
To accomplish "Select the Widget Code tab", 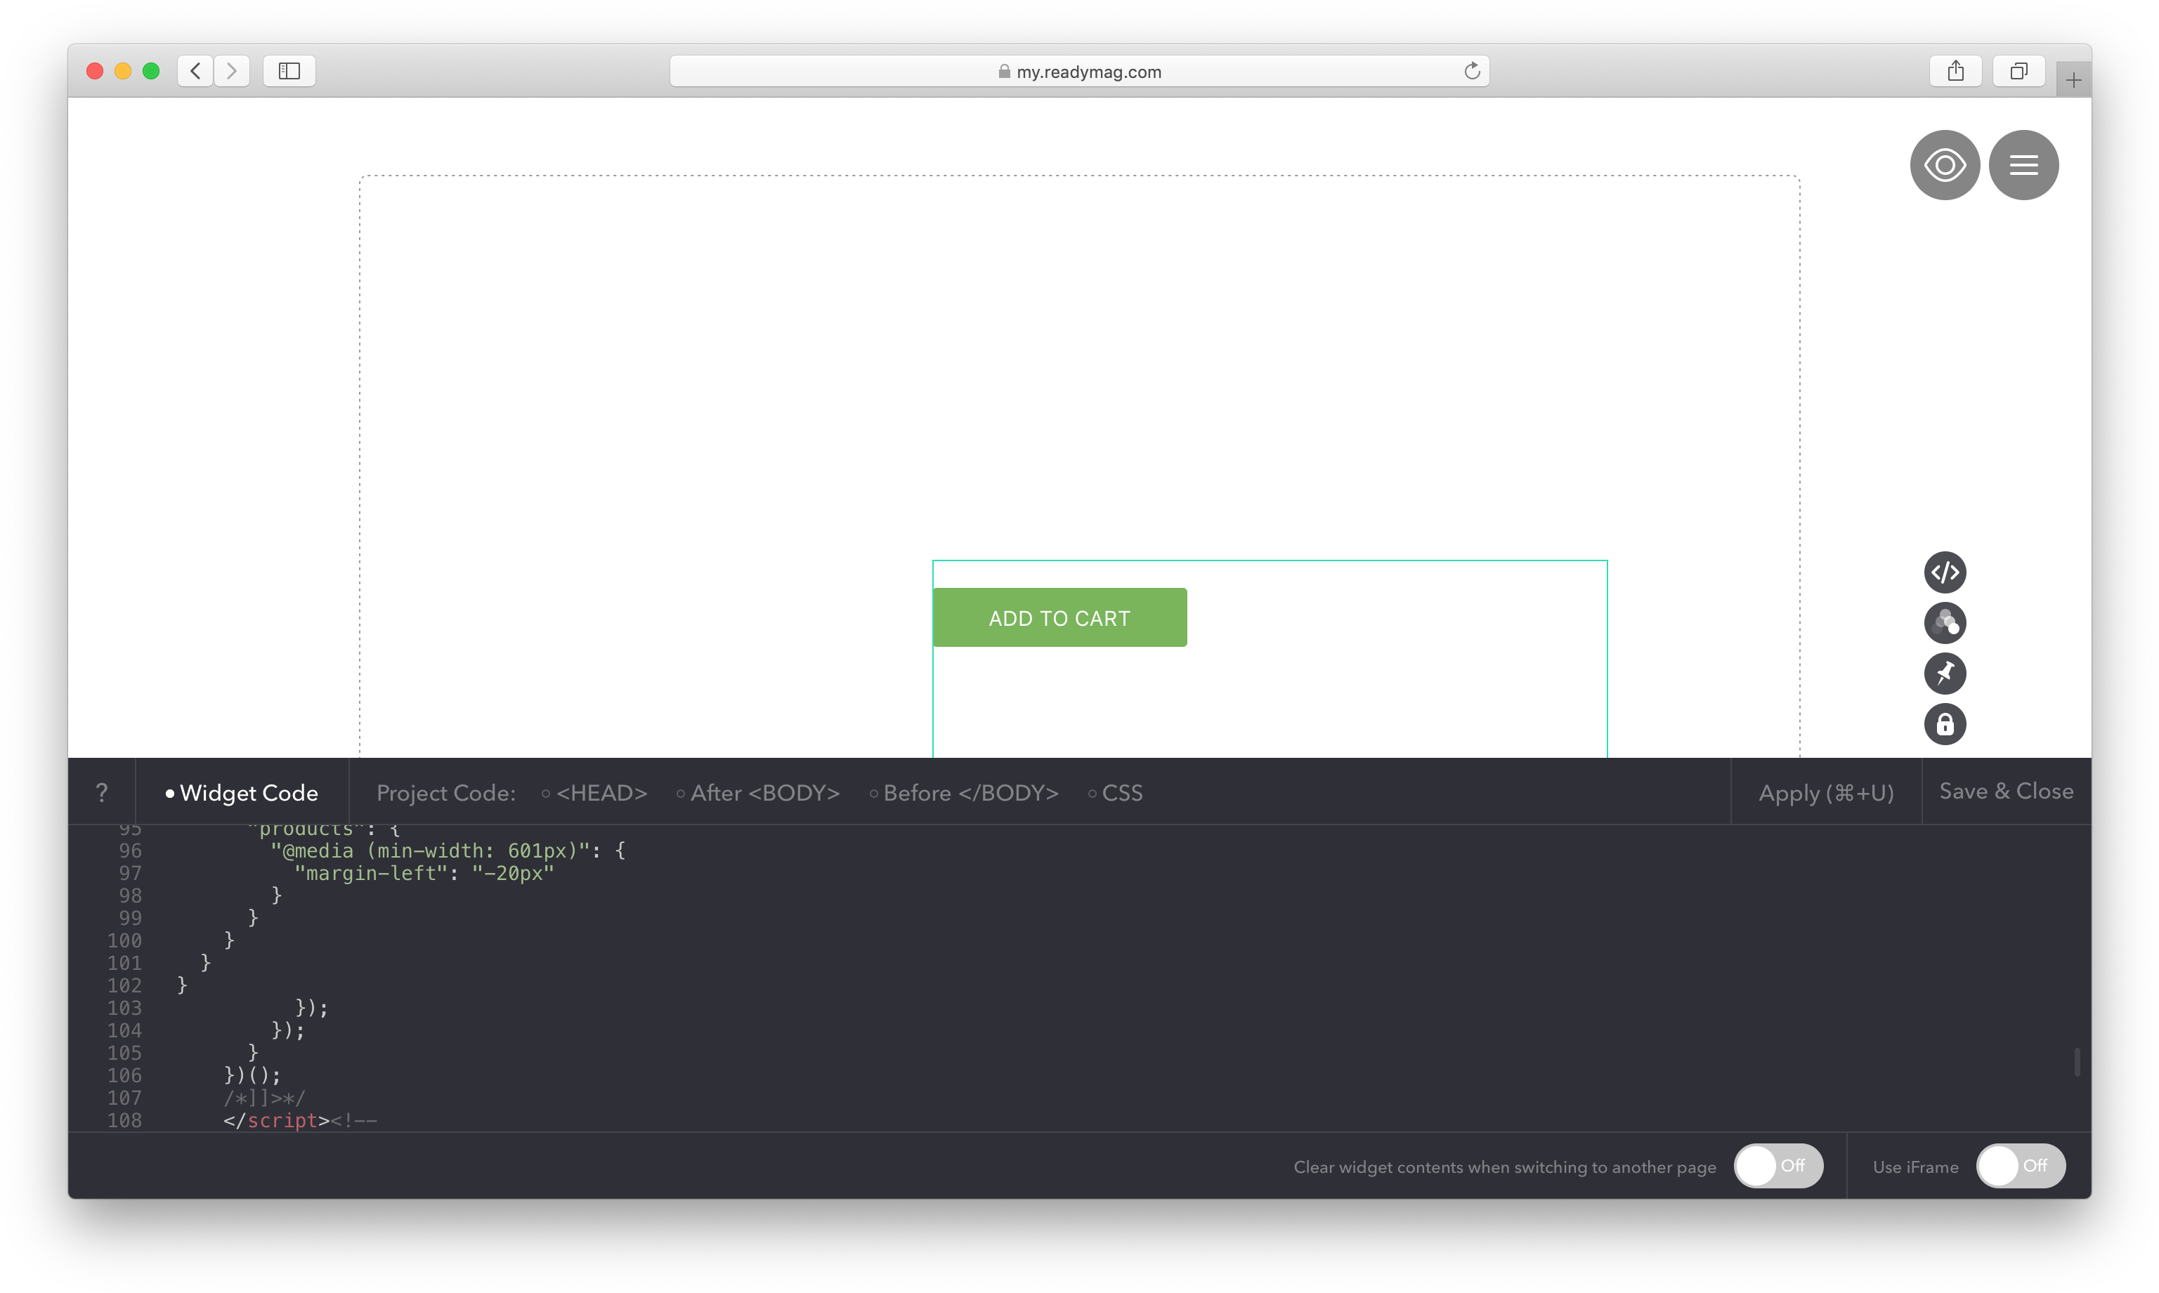I will click(x=242, y=793).
